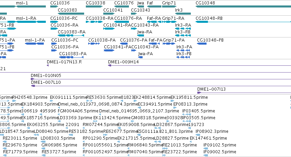291x157 pixels.
Task: Select BAC clone DME1-009H14
Action: 199,65
